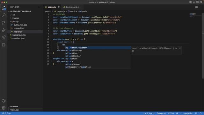Open the Extensions view
The width and height of the screenshot is (204, 115).
coord(4,38)
